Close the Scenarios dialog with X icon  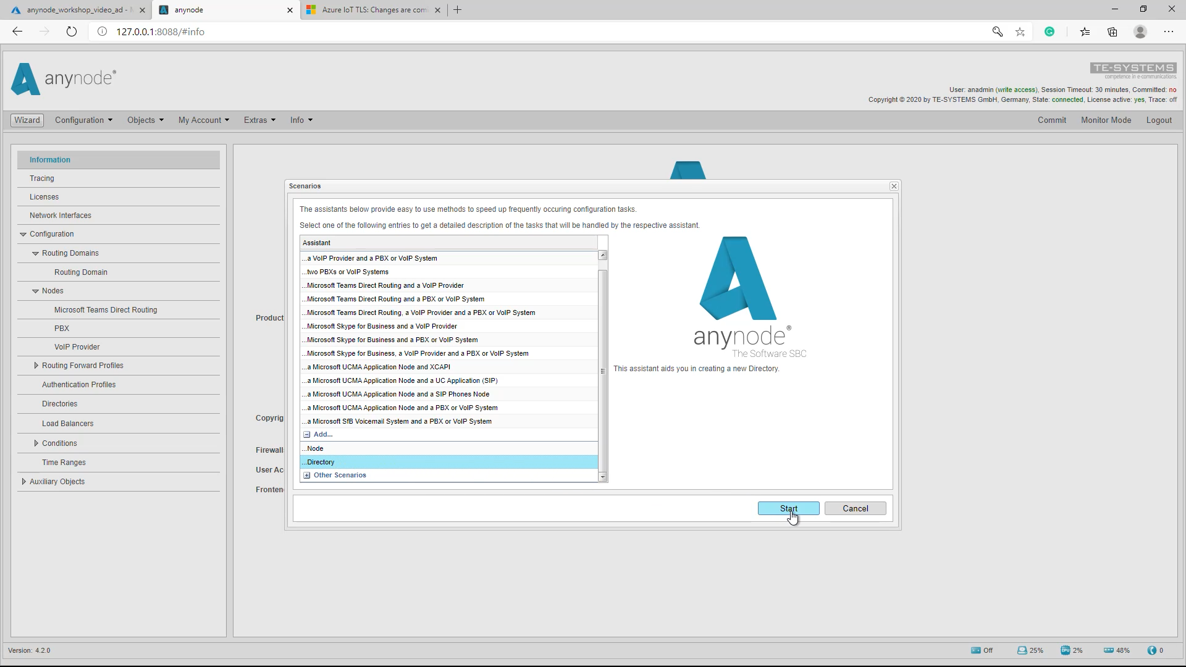pyautogui.click(x=894, y=186)
